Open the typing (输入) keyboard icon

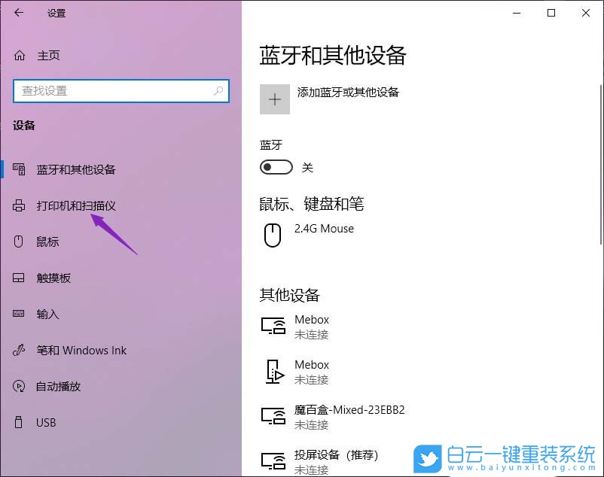click(18, 314)
